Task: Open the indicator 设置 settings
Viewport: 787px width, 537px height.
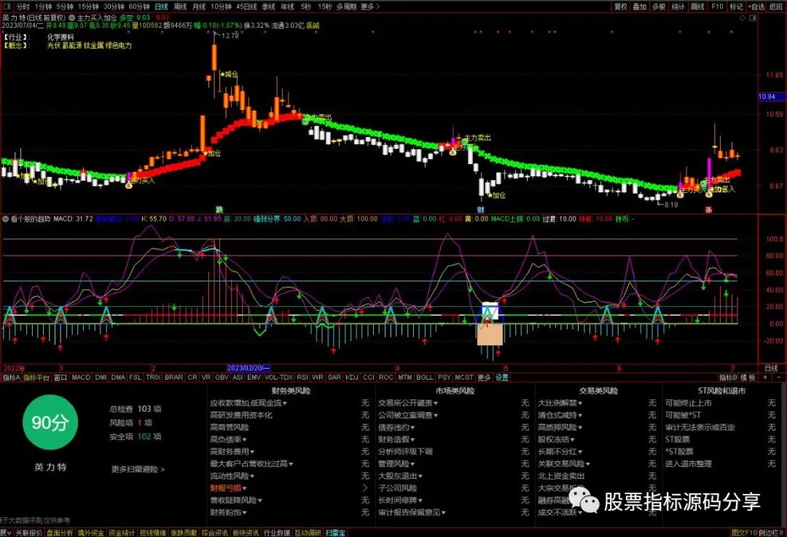Action: click(x=502, y=377)
